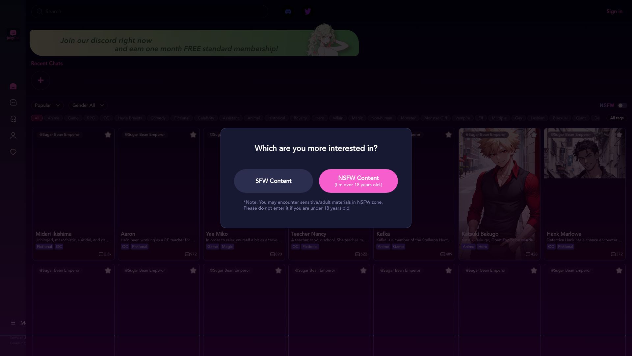Click chat count icon on Kafka card
This screenshot has width=632, height=356.
click(x=443, y=254)
